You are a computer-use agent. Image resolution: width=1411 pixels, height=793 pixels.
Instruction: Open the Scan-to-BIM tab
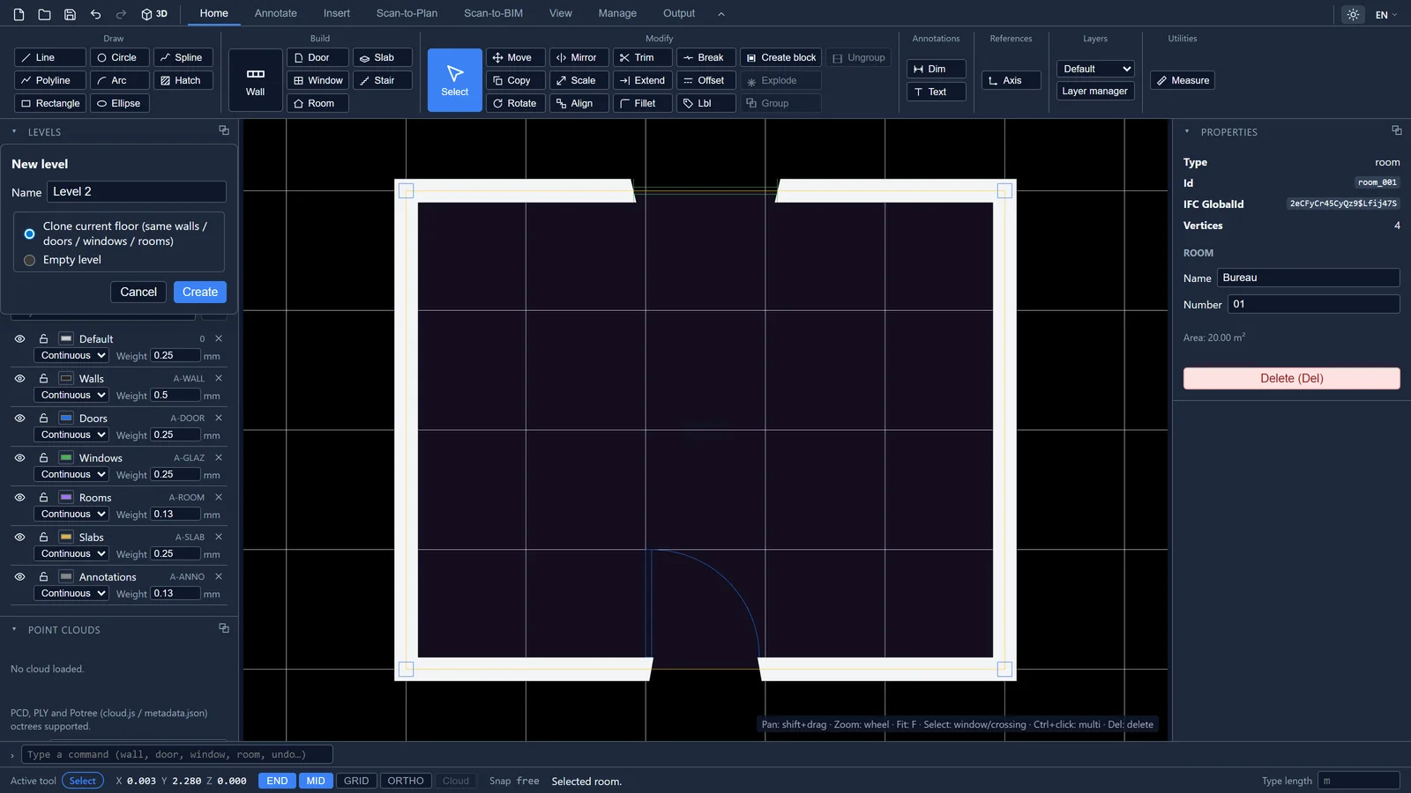point(493,13)
